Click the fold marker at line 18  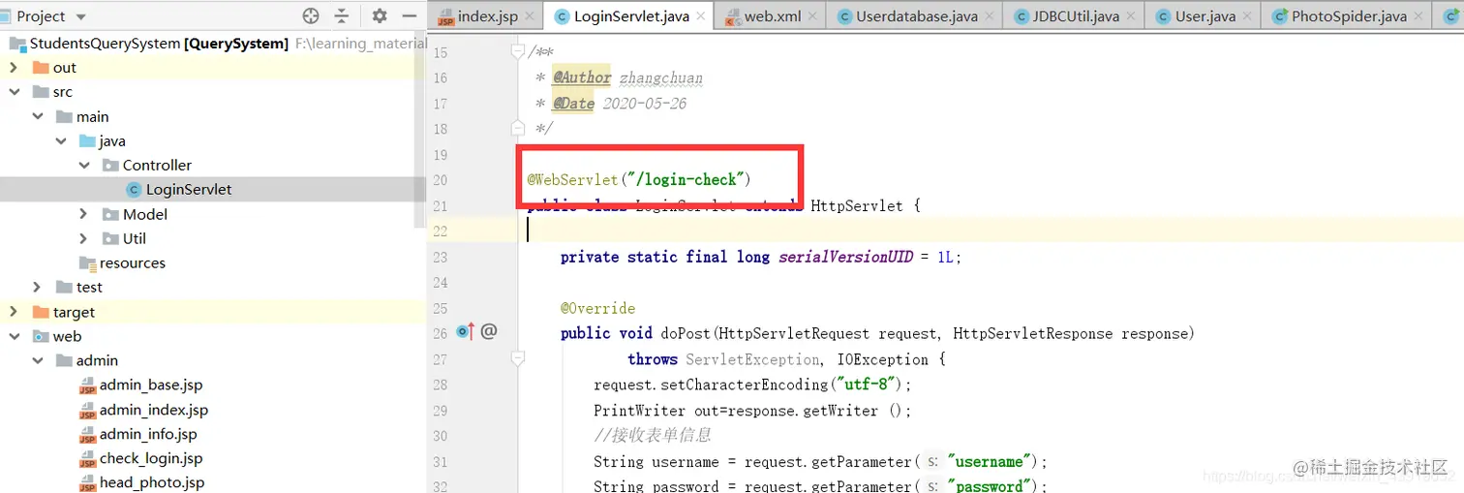[x=518, y=128]
